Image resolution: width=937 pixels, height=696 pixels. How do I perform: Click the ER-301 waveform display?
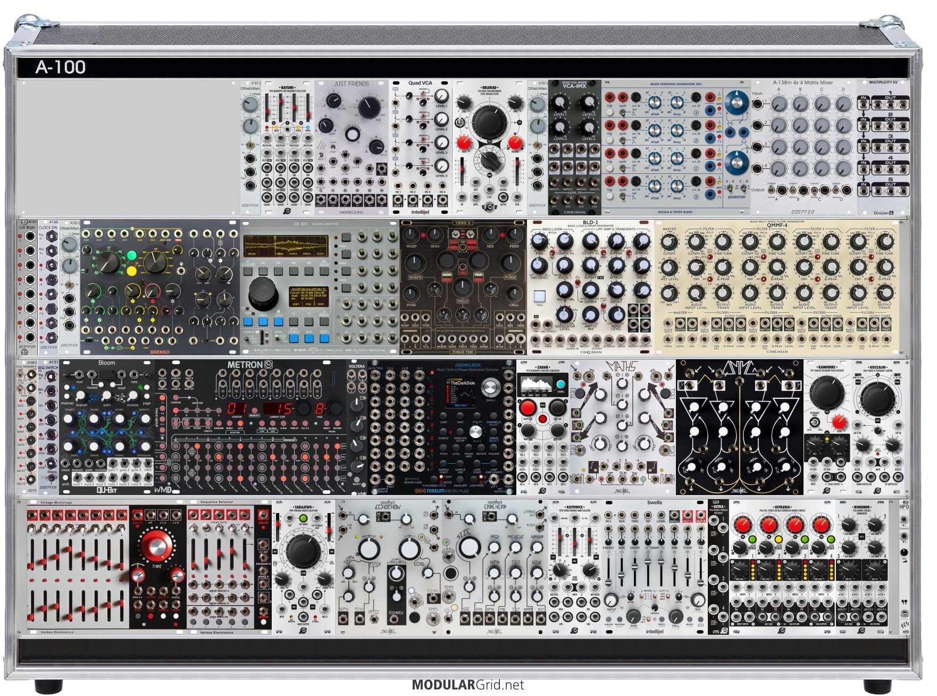(x=286, y=246)
